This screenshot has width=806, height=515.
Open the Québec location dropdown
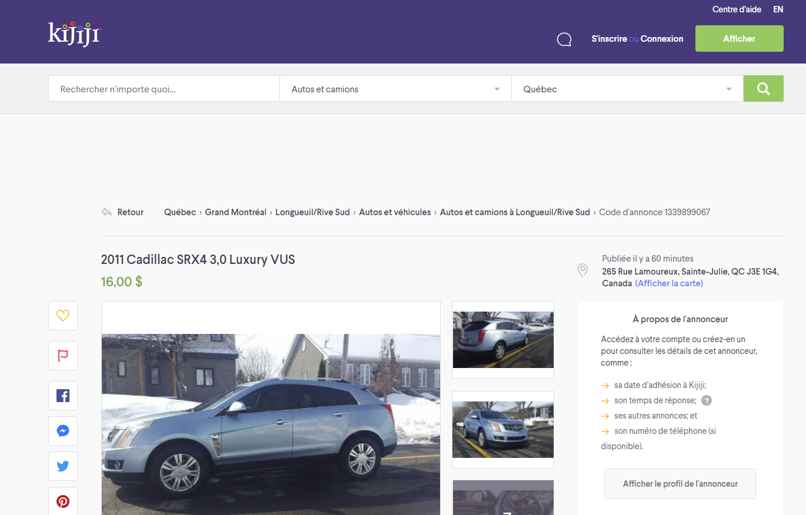pos(627,89)
